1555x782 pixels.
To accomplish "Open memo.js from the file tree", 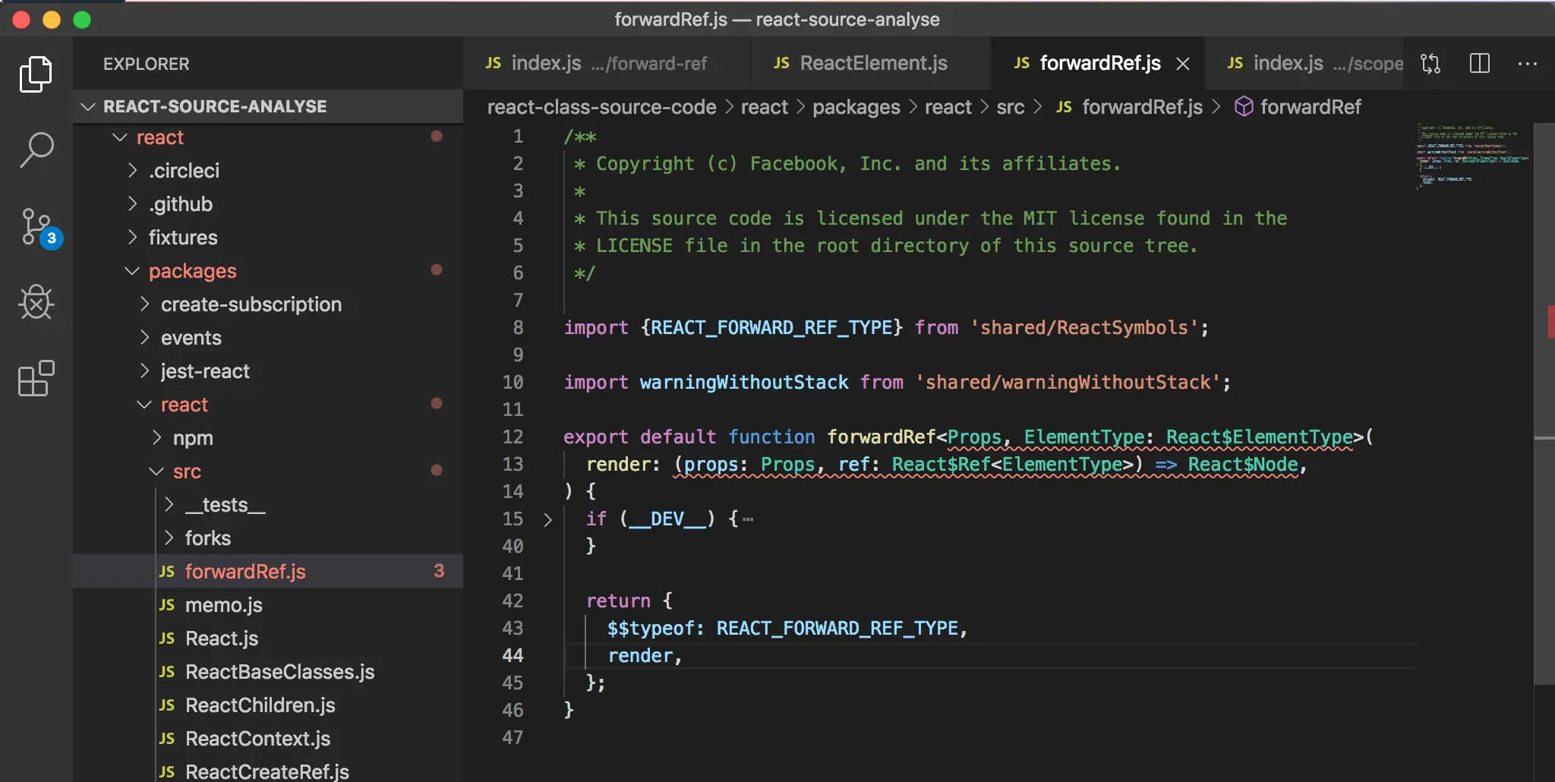I will (223, 605).
